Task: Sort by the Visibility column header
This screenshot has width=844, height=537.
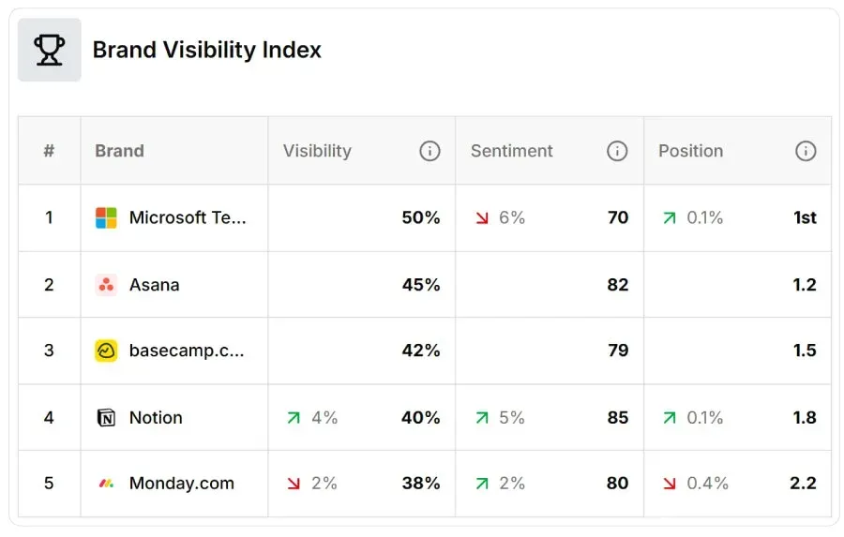Action: tap(317, 151)
